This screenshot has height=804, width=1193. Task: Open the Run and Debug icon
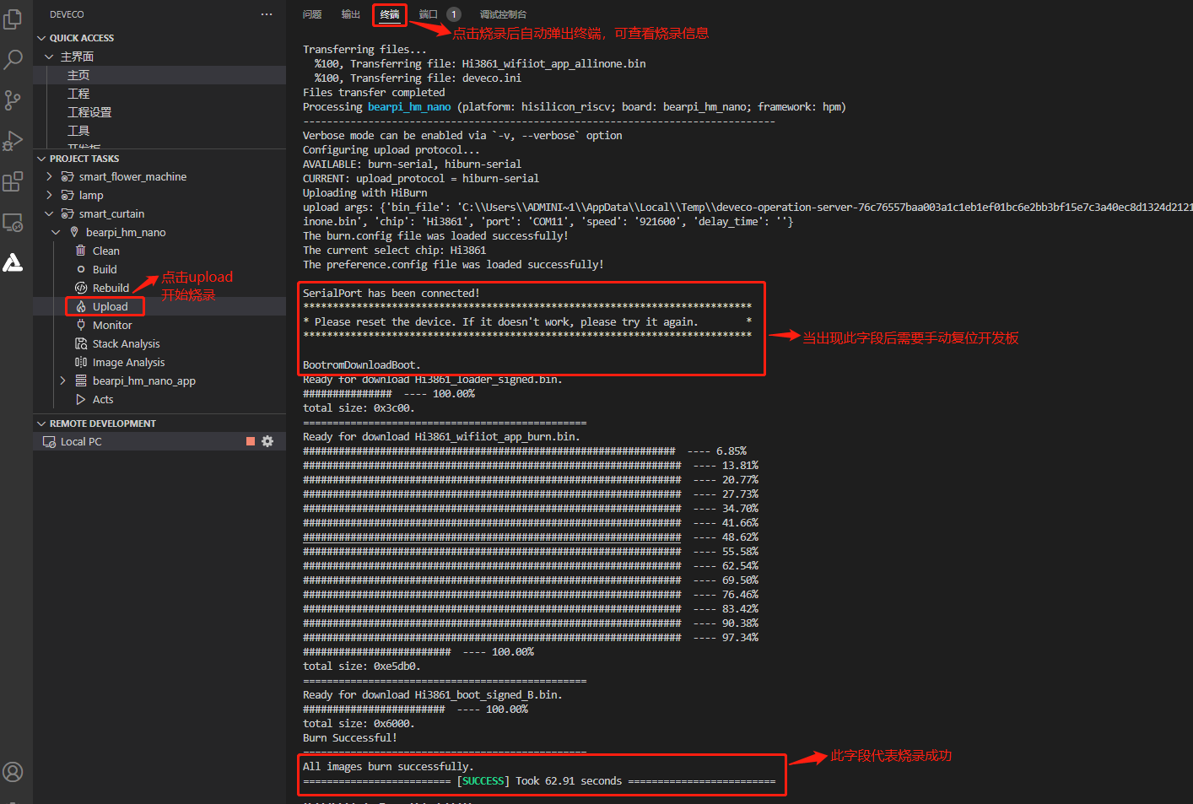point(13,141)
